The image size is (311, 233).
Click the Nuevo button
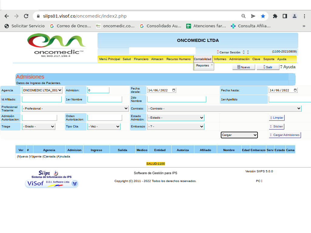243,67
